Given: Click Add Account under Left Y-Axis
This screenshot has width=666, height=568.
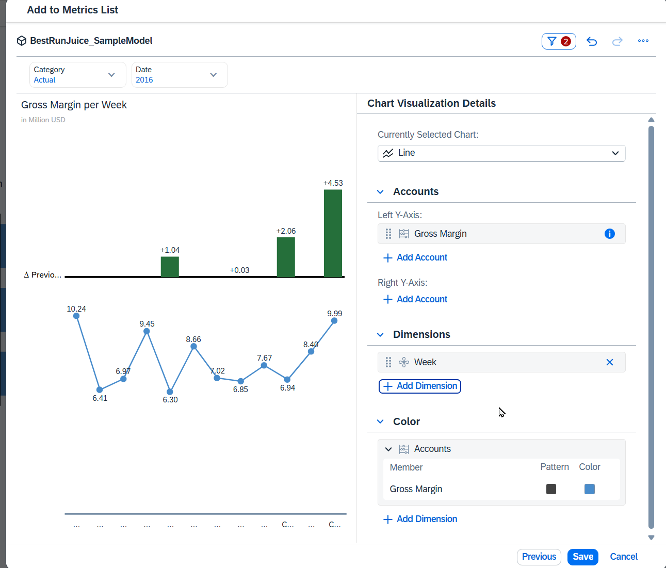Looking at the screenshot, I should [x=416, y=257].
